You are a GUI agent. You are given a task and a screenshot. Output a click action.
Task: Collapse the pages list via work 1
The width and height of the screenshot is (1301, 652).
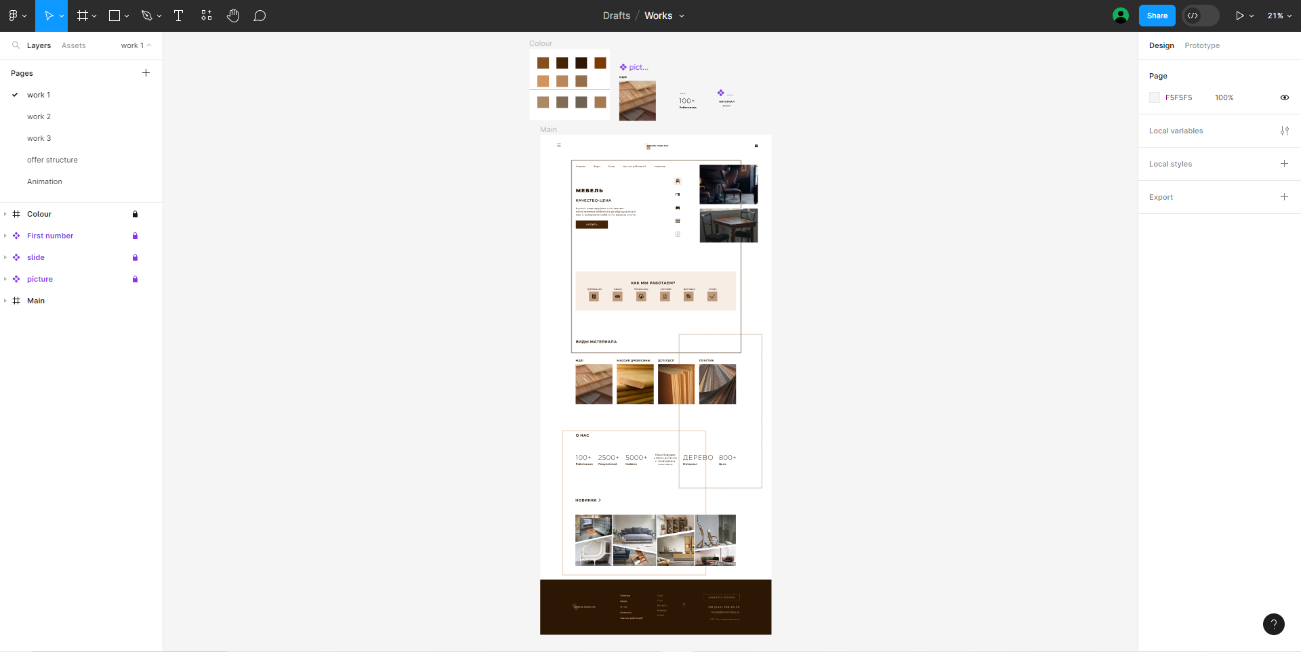[136, 45]
